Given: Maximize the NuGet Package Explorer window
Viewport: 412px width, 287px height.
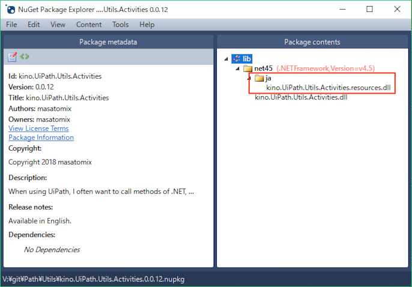Looking at the screenshot, I should pos(370,9).
